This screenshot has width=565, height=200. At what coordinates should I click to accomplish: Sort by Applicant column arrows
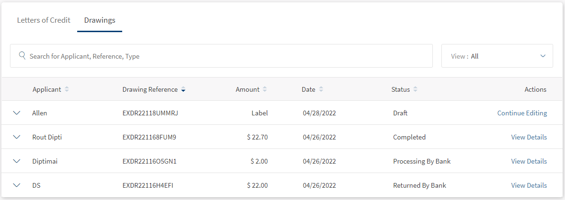tap(67, 89)
